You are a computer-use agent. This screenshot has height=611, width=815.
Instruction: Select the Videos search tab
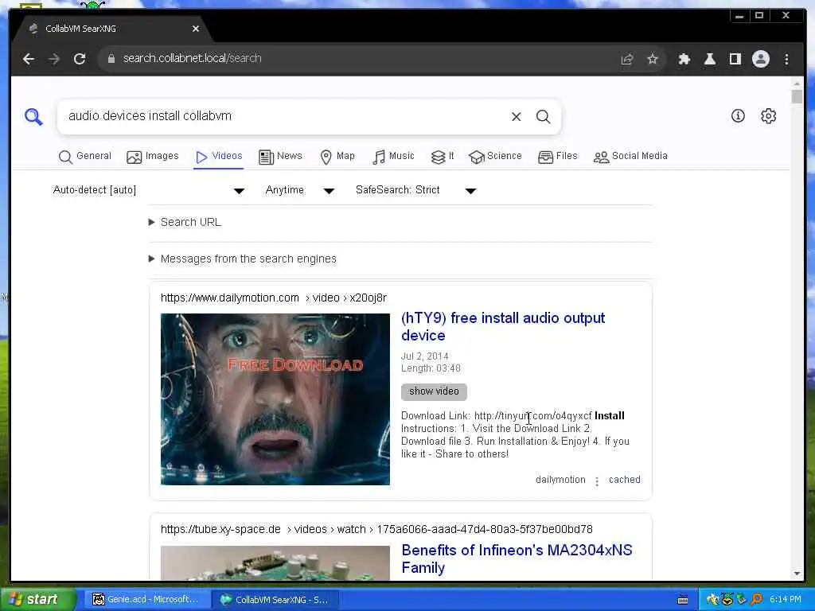[219, 157]
